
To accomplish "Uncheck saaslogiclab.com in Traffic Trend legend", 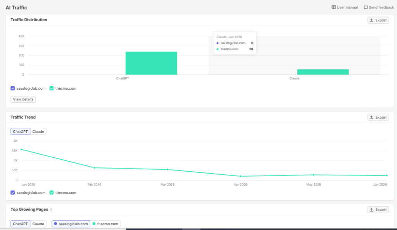I will 13,193.
